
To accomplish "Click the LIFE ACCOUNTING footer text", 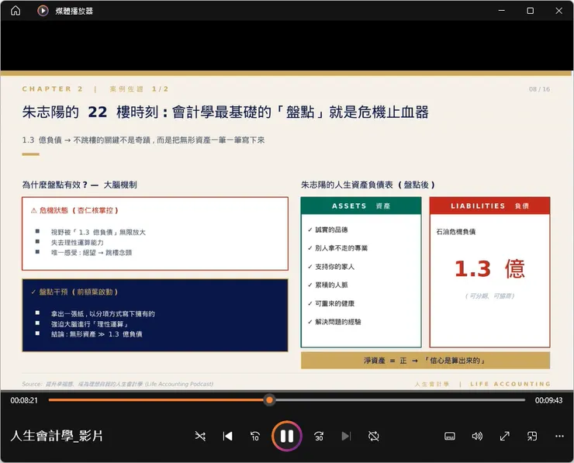I will click(510, 384).
